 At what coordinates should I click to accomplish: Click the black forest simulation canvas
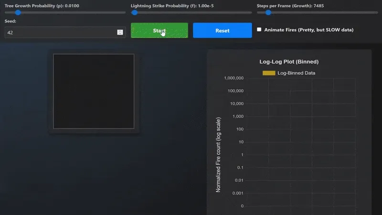pos(94,91)
